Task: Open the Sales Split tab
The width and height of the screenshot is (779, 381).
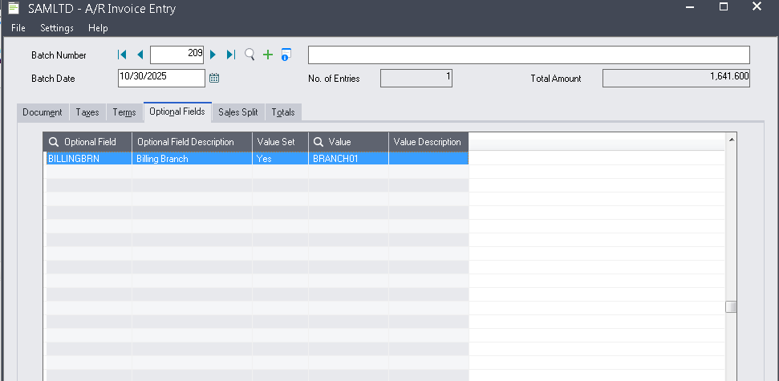Action: (x=237, y=112)
